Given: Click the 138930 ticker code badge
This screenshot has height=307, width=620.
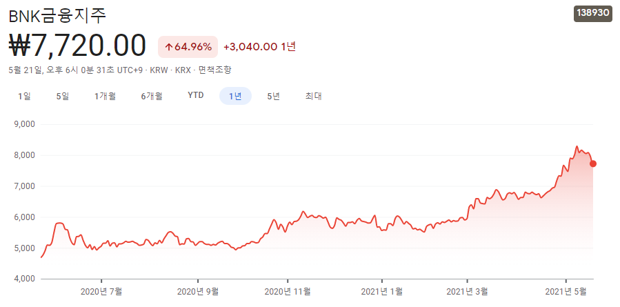Looking at the screenshot, I should 592,13.
